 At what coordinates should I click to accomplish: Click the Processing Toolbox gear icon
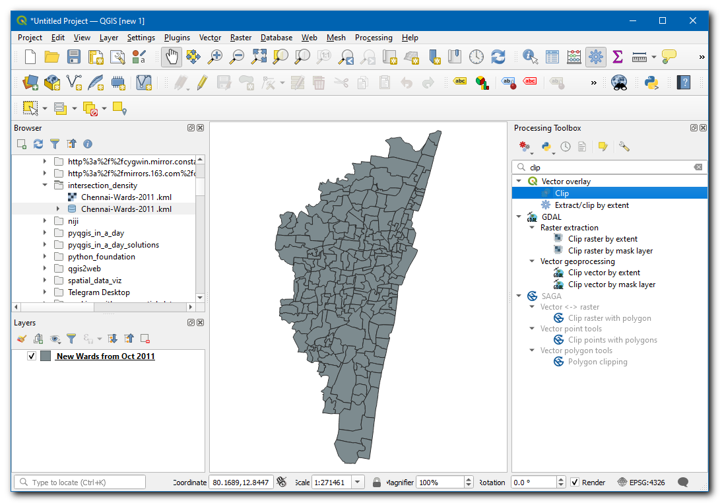pyautogui.click(x=596, y=57)
